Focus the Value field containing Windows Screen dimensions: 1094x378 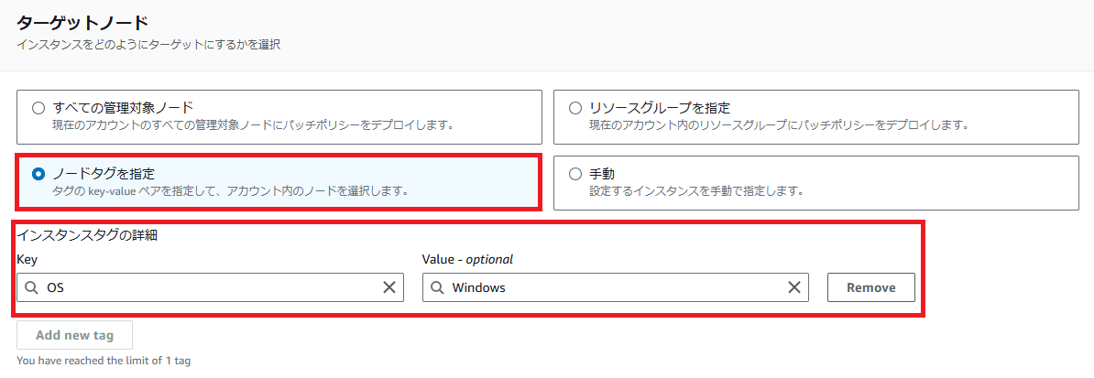616,287
